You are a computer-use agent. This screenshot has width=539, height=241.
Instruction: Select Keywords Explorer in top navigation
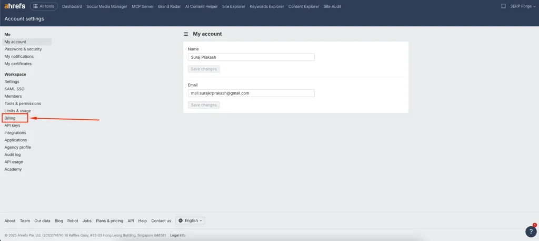coord(266,6)
